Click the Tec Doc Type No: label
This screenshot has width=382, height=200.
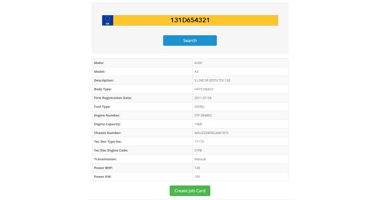pyautogui.click(x=108, y=142)
